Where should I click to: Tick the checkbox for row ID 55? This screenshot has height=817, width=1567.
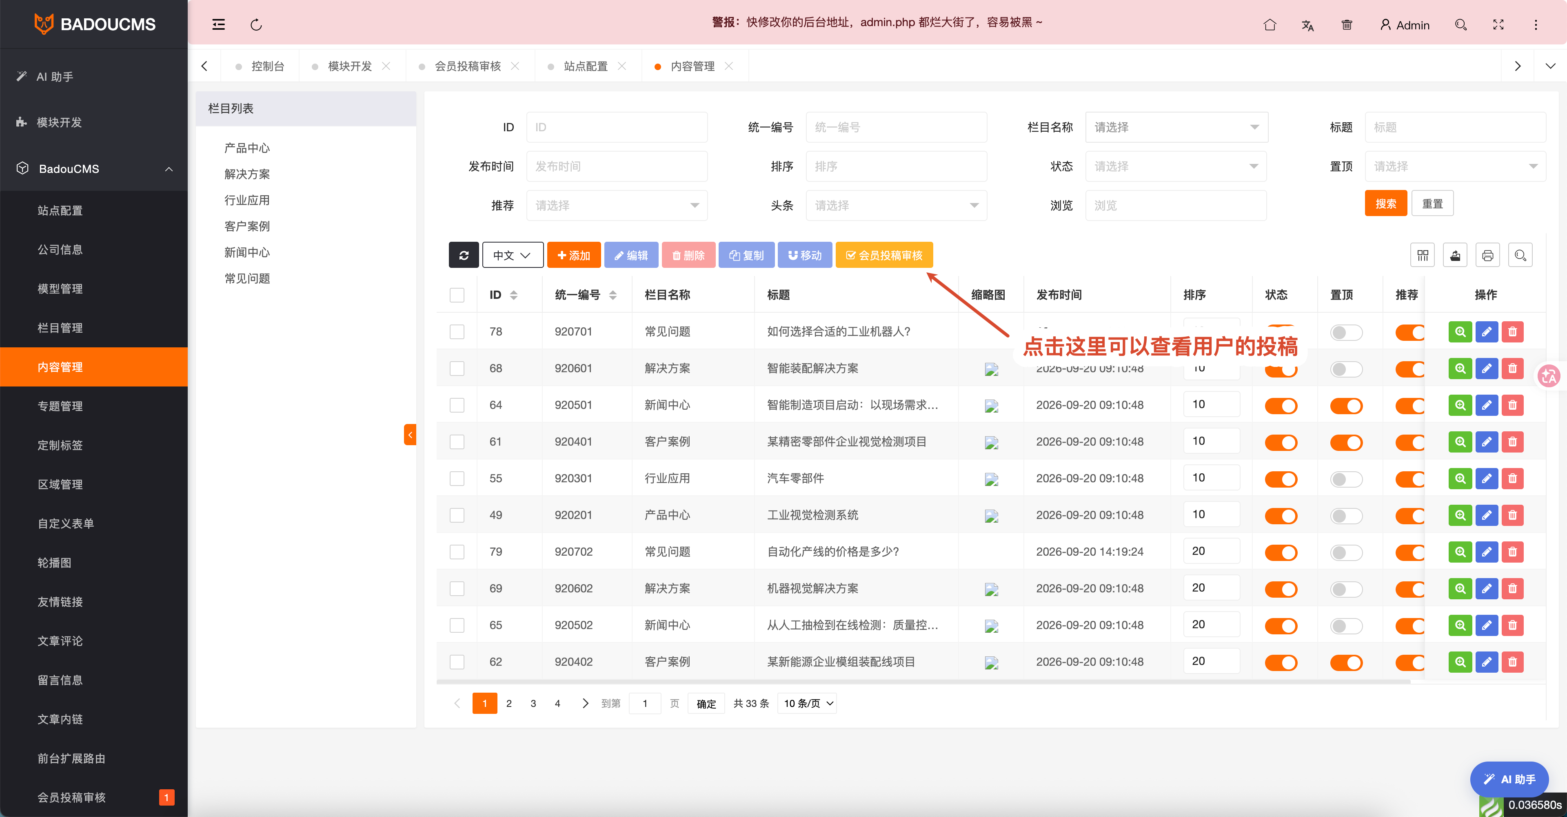[x=457, y=478]
